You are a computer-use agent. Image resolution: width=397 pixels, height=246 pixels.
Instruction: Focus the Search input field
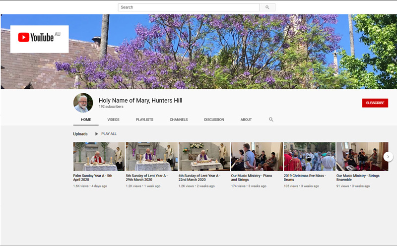click(x=189, y=7)
